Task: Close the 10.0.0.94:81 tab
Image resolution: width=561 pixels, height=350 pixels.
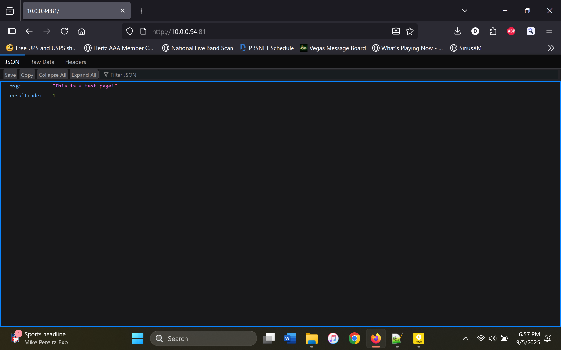Action: 123,11
